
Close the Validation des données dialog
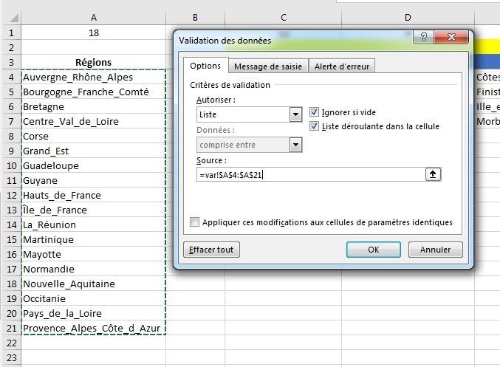[x=451, y=39]
